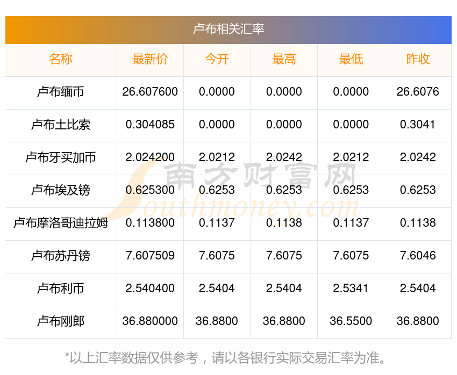The image size is (457, 375).
Task: Click 最低 value 2.5341
Action: 351,289
